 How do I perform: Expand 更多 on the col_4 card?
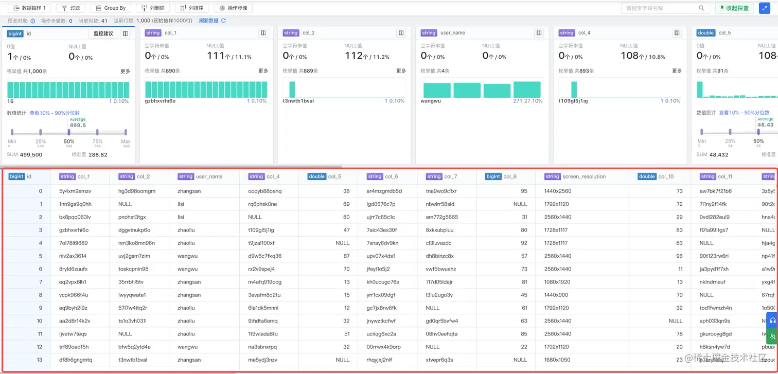tap(677, 71)
